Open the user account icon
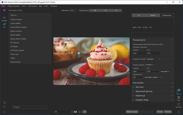 coord(4,102)
